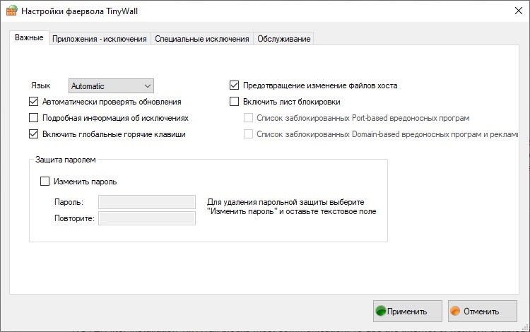Viewport: 530px width, 332px height.
Task: Toggle Автоматически проверять обновления checkbox
Action: (34, 102)
